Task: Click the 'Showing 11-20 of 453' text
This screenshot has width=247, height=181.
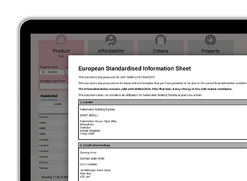Action: click(55, 177)
